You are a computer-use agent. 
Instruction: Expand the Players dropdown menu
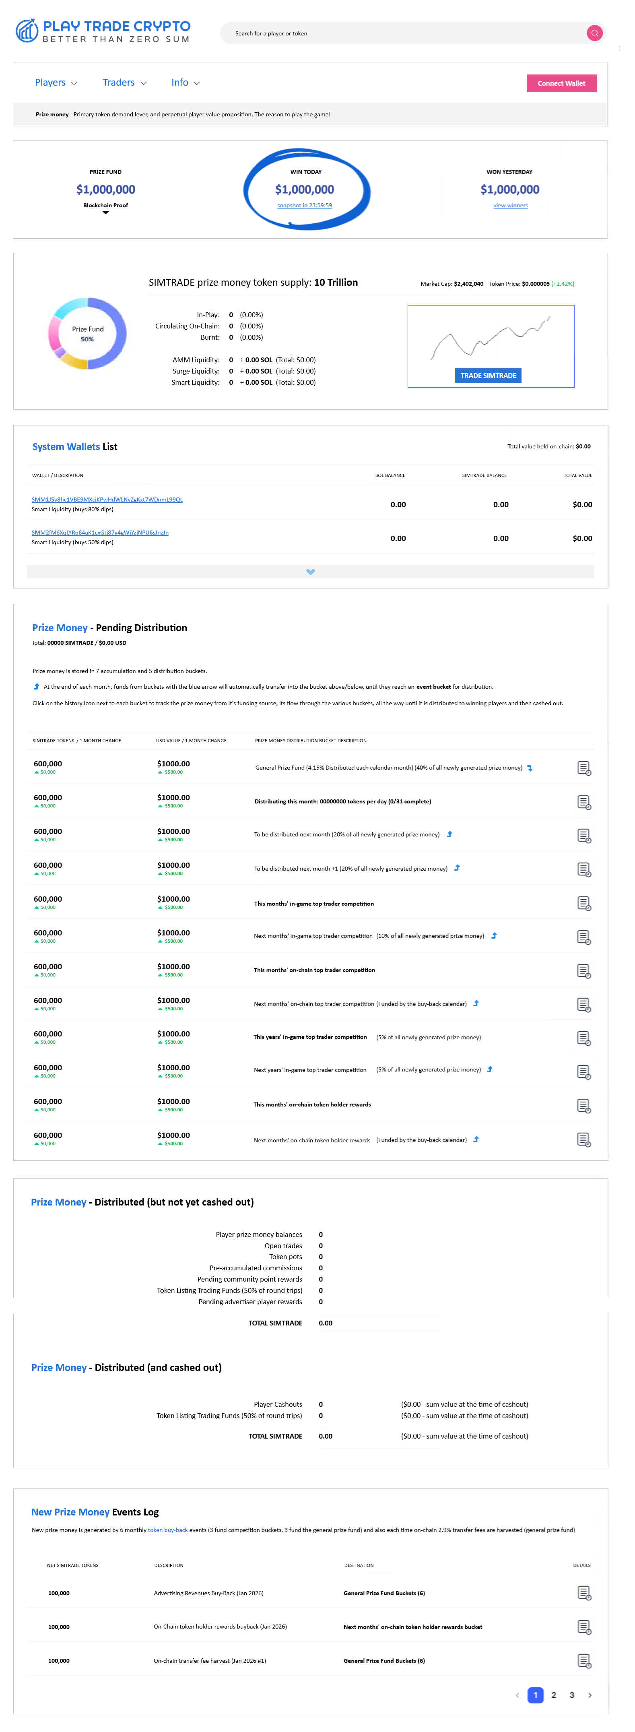pos(56,83)
